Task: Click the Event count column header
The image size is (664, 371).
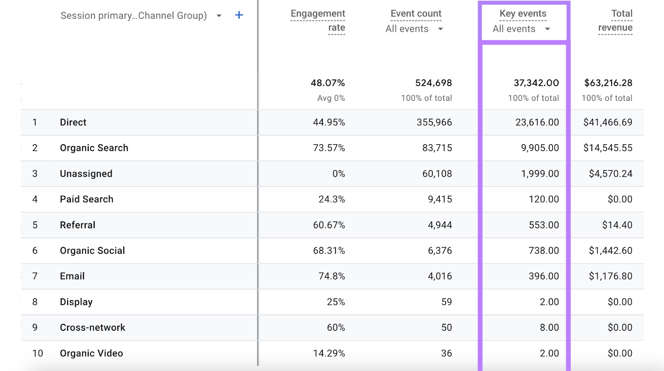Action: coord(416,14)
